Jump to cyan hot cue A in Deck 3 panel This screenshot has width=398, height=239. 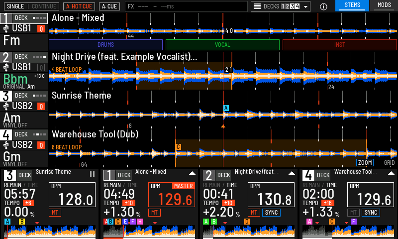coord(7,222)
